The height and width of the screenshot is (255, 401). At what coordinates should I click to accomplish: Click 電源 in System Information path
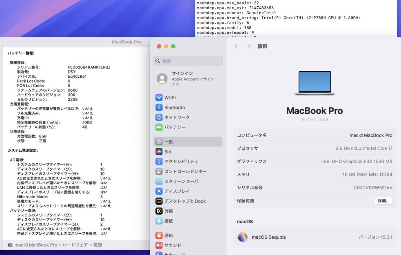coord(98,245)
